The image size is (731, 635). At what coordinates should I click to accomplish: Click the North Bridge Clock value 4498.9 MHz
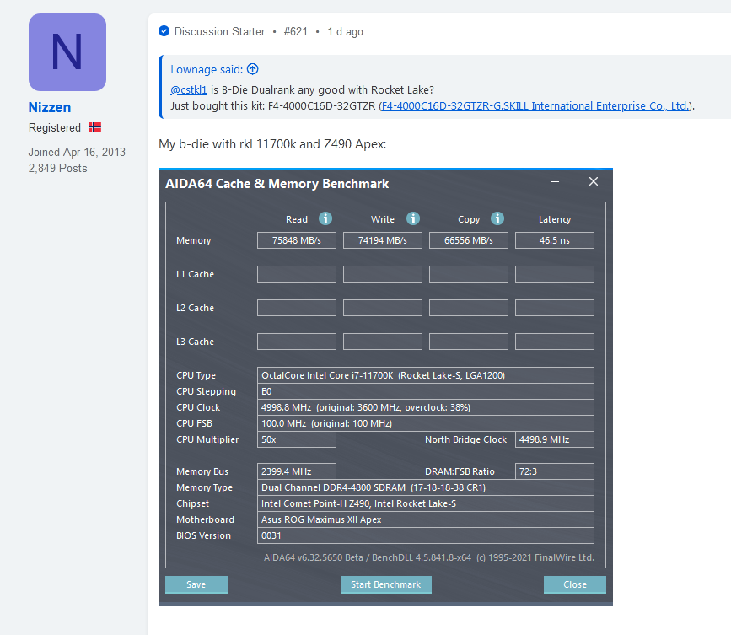click(x=555, y=439)
